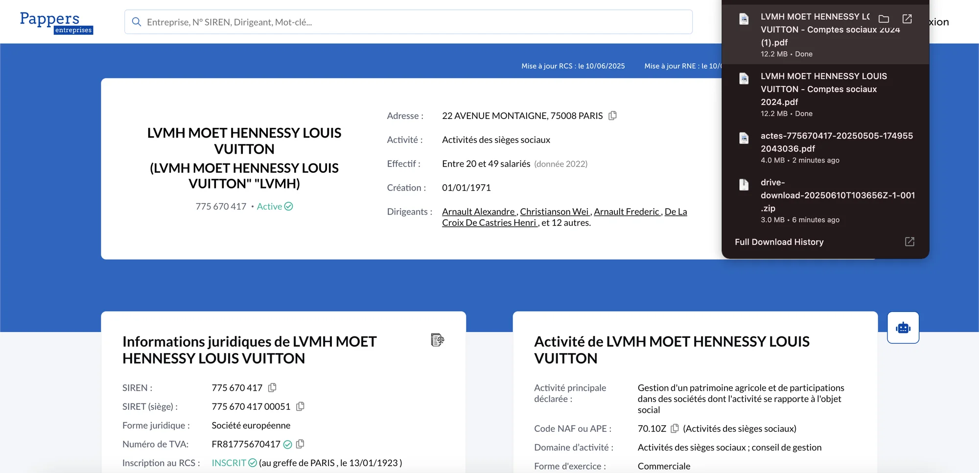Click the Gestion d'un patrimoine agricole description
The image size is (979, 473).
[x=741, y=399]
